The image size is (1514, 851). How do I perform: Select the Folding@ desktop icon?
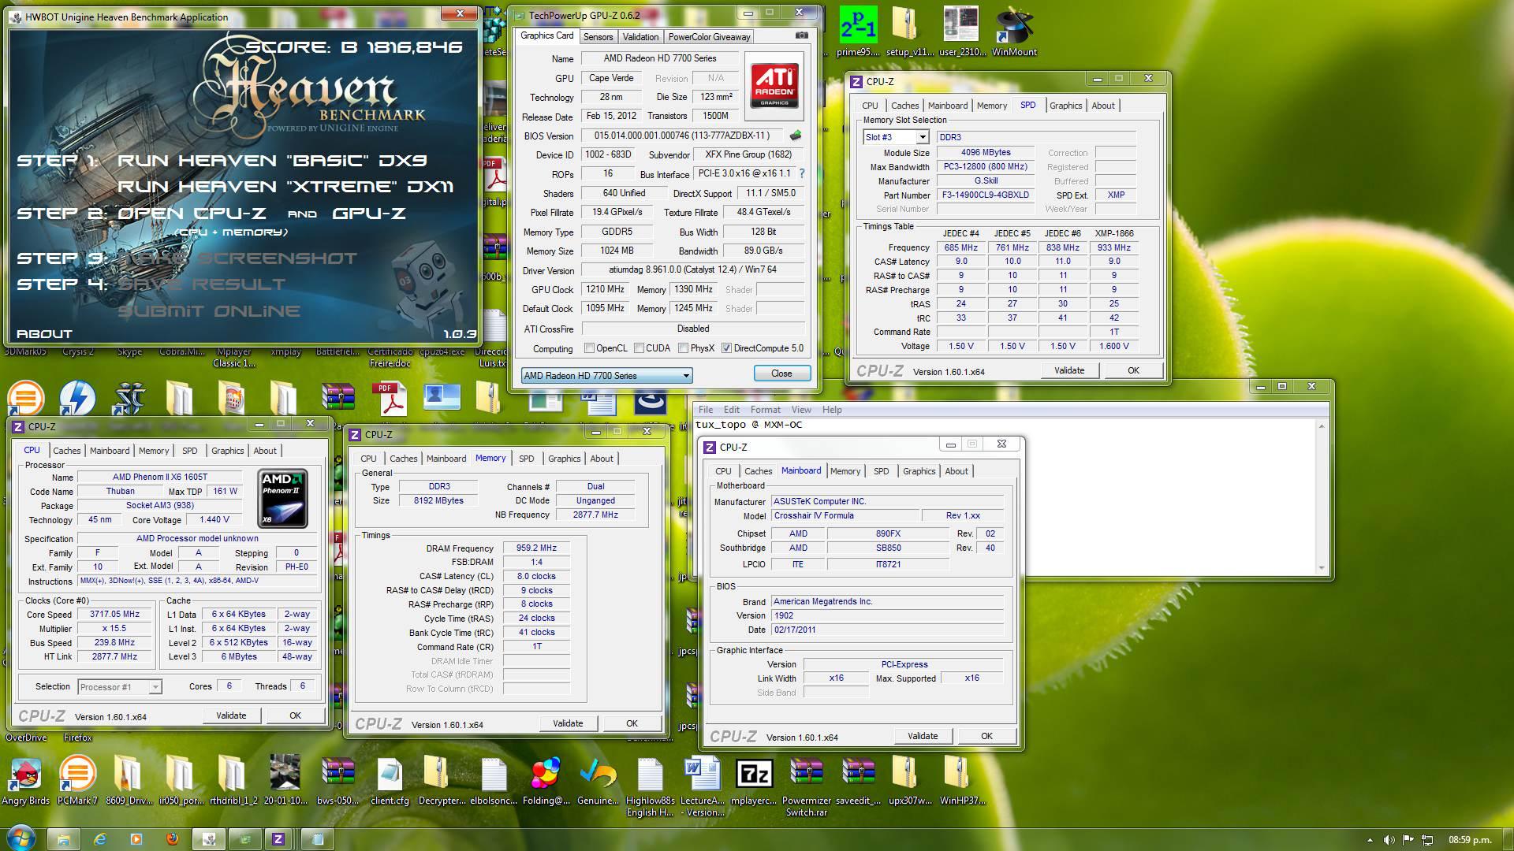(546, 781)
